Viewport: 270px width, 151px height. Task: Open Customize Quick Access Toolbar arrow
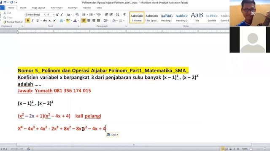pyautogui.click(x=16, y=3)
